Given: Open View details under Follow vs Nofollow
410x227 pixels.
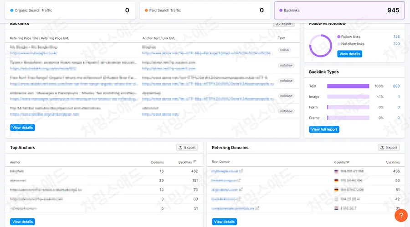Looking at the screenshot, I should tap(350, 54).
